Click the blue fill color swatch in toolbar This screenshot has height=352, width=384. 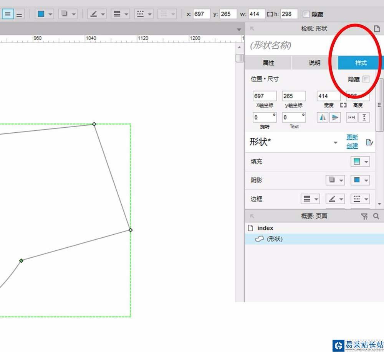[x=41, y=14]
